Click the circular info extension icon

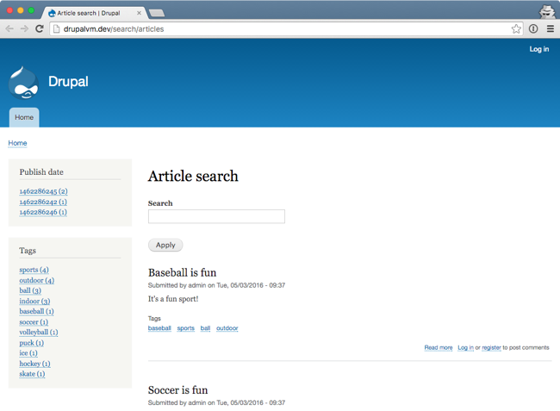(x=533, y=29)
